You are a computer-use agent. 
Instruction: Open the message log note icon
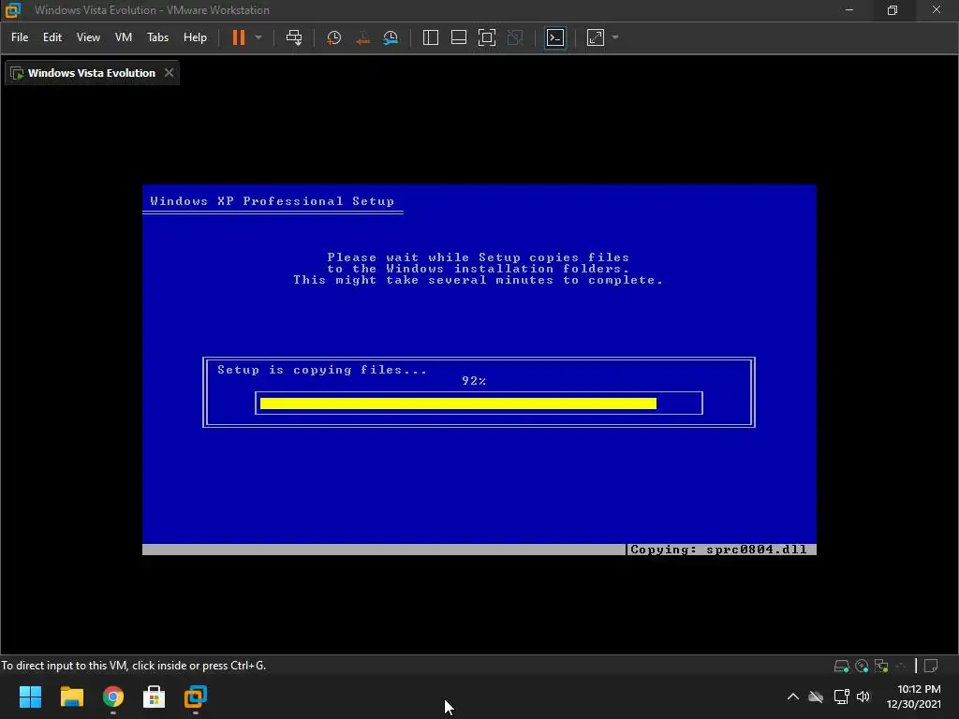[931, 666]
